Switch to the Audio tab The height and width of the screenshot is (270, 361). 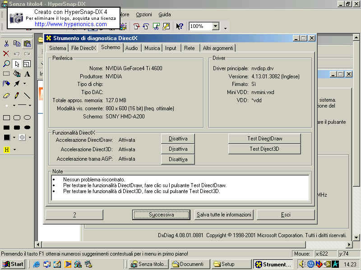coord(132,48)
